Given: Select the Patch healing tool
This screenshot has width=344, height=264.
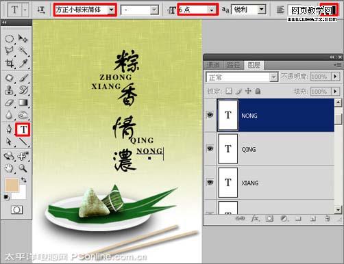Looking at the screenshot, I should point(9,78).
